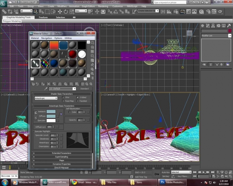Screen dimensions: 233x186
Task: Open Render Setup from main toolbar
Action: click(208, 12)
